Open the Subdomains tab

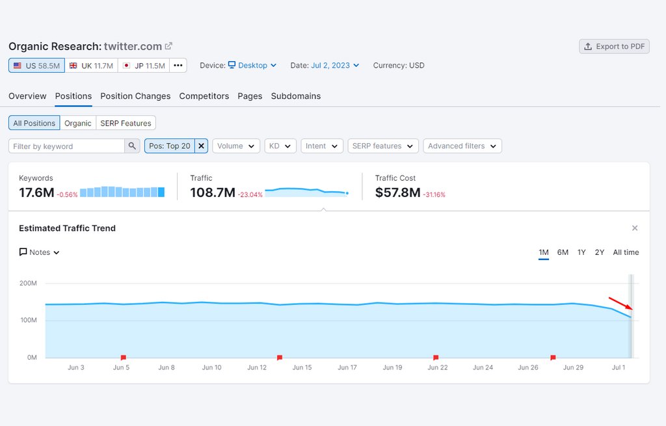click(296, 96)
